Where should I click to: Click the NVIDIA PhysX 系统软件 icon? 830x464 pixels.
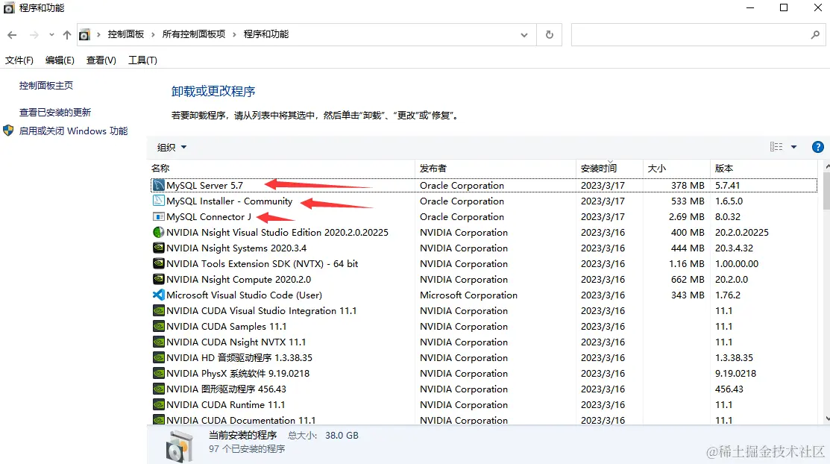pyautogui.click(x=158, y=373)
